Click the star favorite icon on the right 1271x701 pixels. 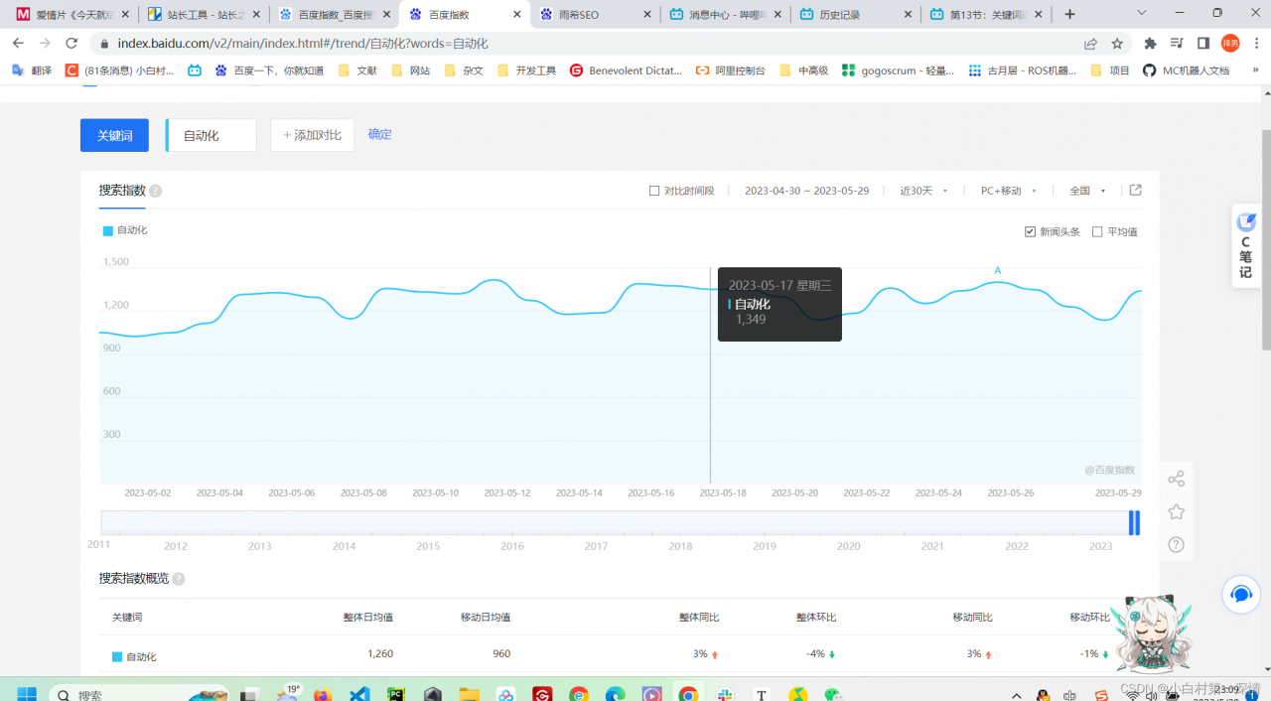click(1176, 510)
